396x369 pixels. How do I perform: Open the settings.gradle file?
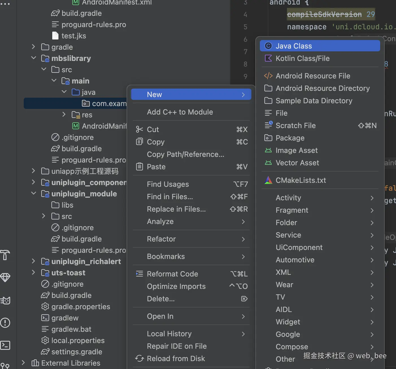click(x=77, y=352)
